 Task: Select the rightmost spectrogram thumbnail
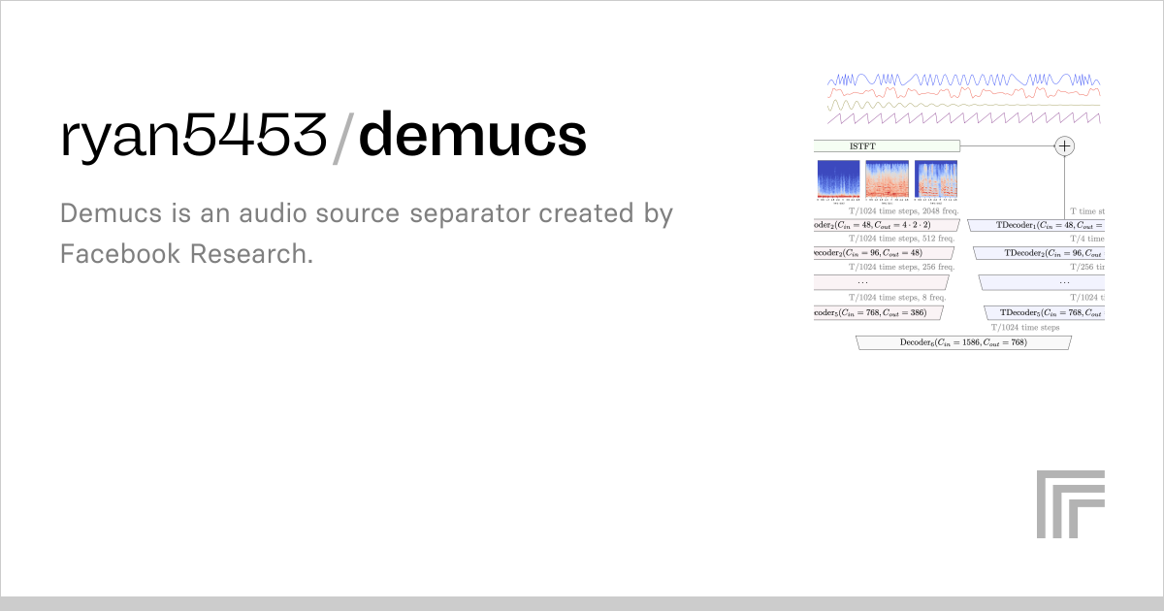[937, 178]
